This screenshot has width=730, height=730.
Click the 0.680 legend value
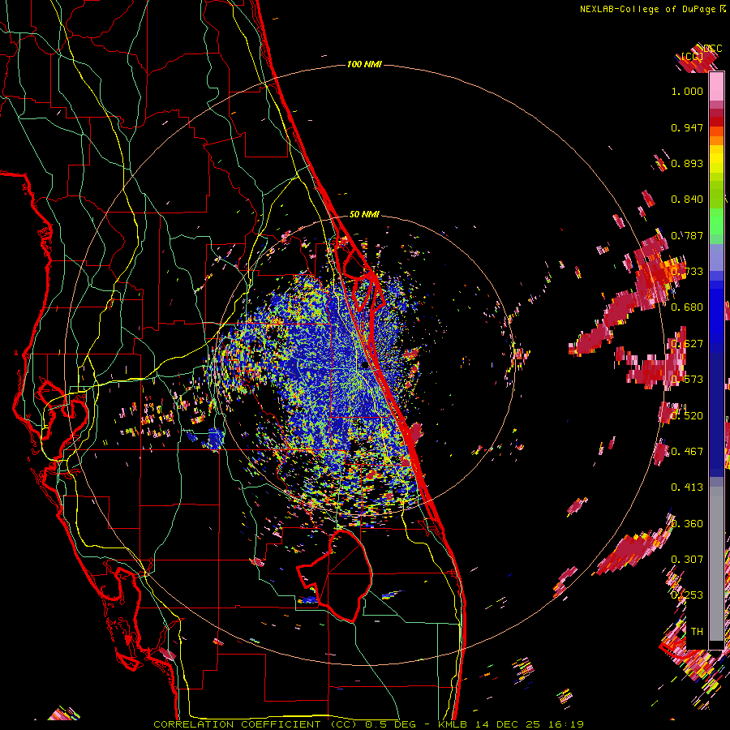(x=687, y=307)
